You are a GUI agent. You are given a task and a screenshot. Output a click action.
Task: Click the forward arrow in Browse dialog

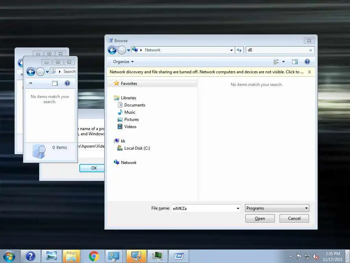(122, 50)
